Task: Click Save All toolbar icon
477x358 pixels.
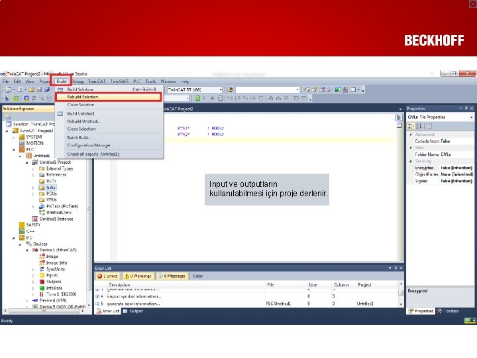Action: [x=47, y=89]
